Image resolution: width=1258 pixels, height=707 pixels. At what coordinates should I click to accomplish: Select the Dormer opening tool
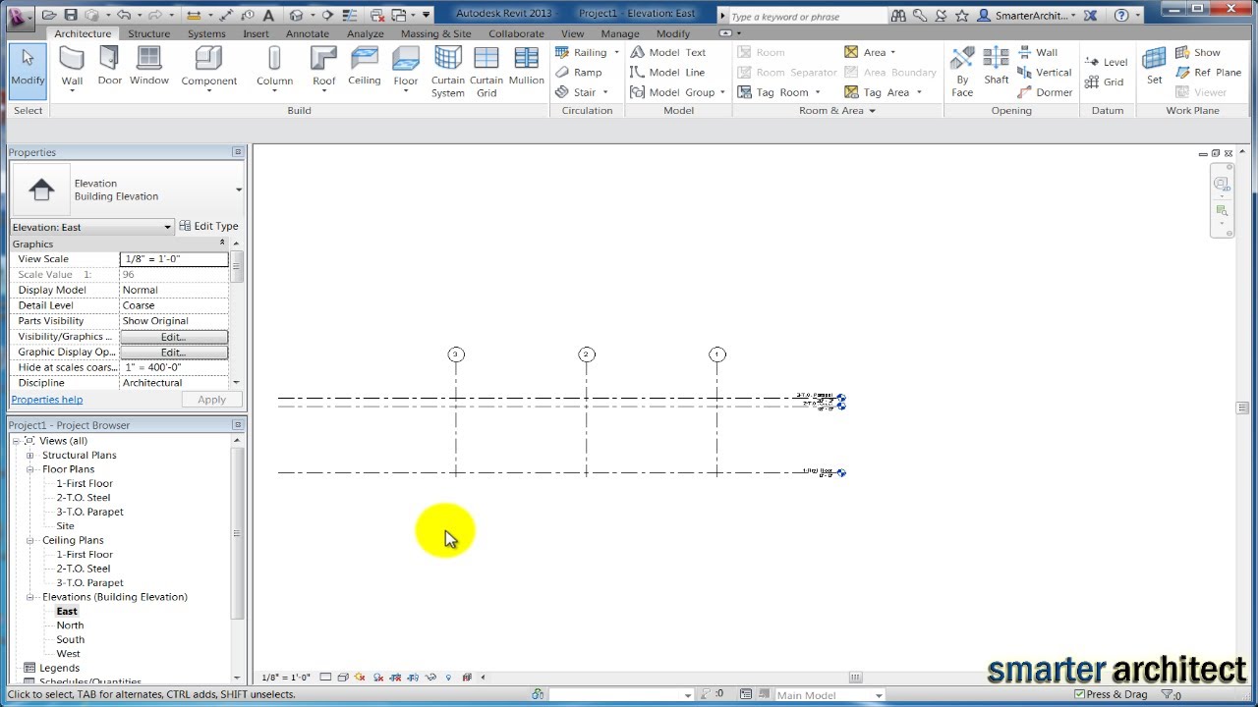[1045, 92]
